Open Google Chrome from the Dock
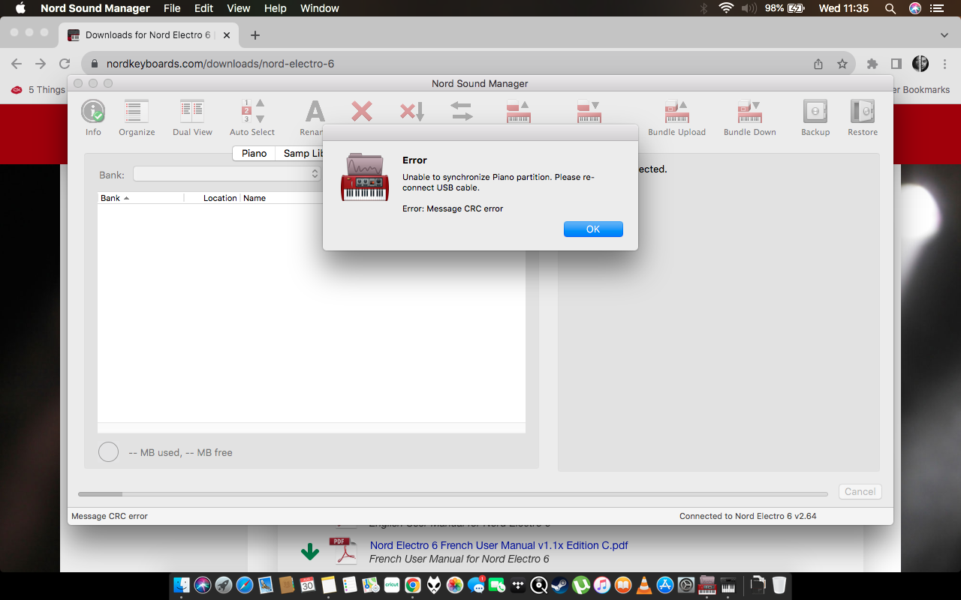 pos(413,585)
